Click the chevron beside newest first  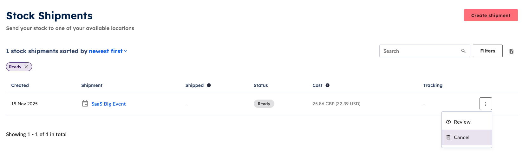(126, 51)
